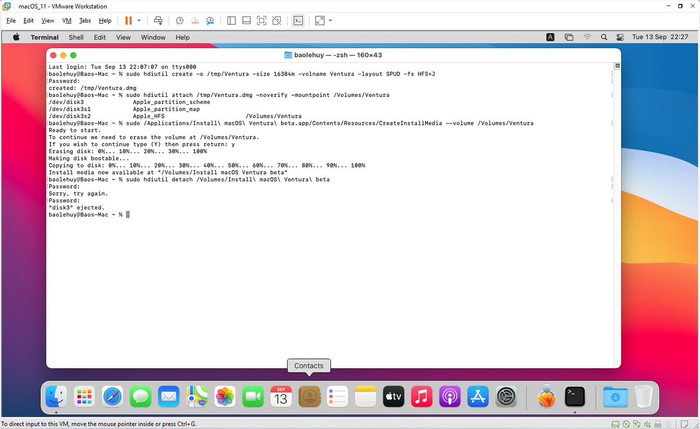700x429 pixels.
Task: Click the screen mirroring menu bar icon
Action: click(x=569, y=37)
